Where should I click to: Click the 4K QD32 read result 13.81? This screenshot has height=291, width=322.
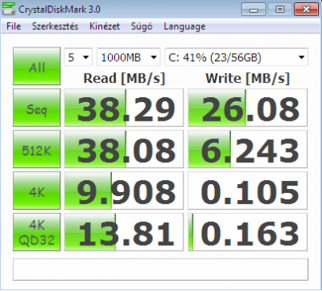124,232
